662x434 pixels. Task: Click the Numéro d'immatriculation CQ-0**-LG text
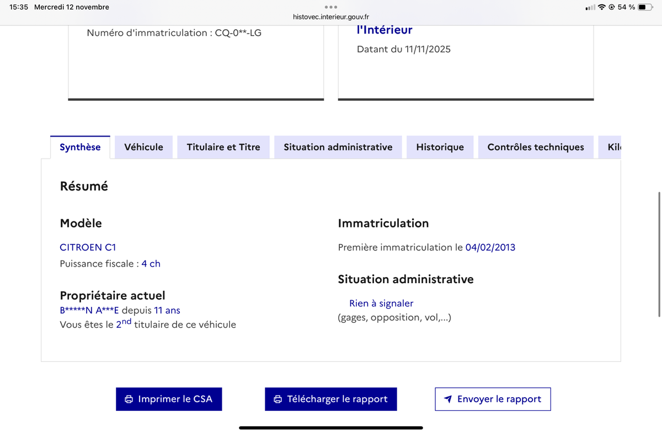point(174,33)
